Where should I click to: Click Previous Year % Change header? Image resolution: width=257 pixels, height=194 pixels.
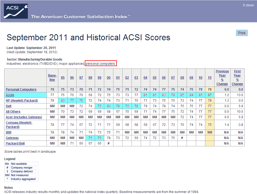coord(222,78)
